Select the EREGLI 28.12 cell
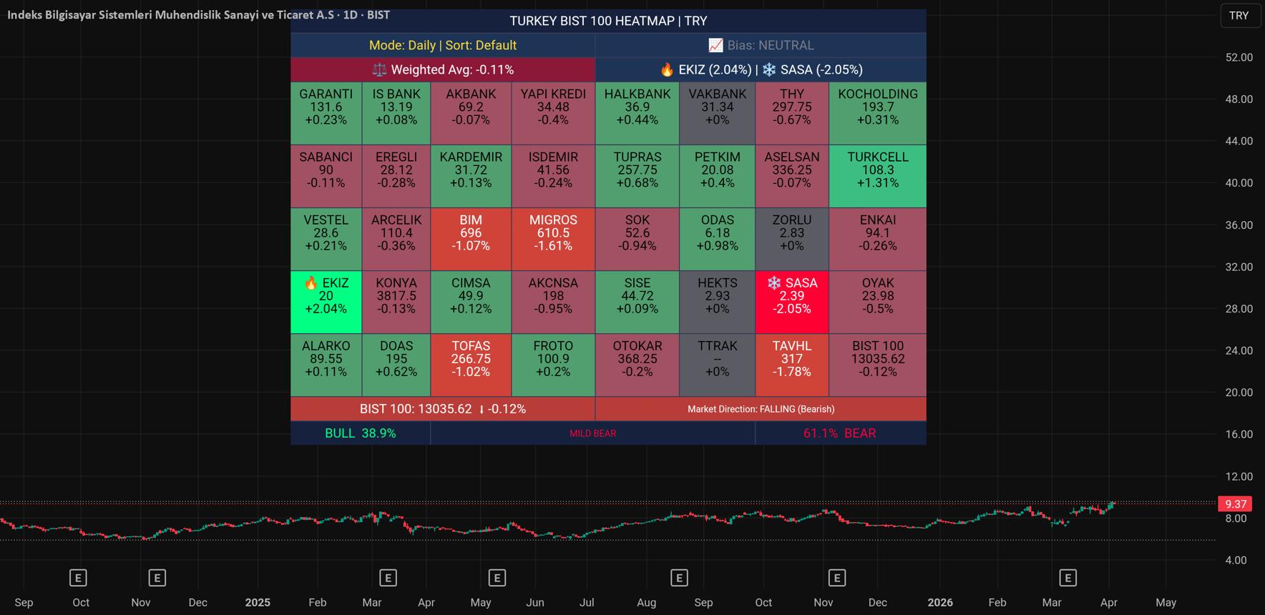Image resolution: width=1265 pixels, height=615 pixels. pos(396,177)
